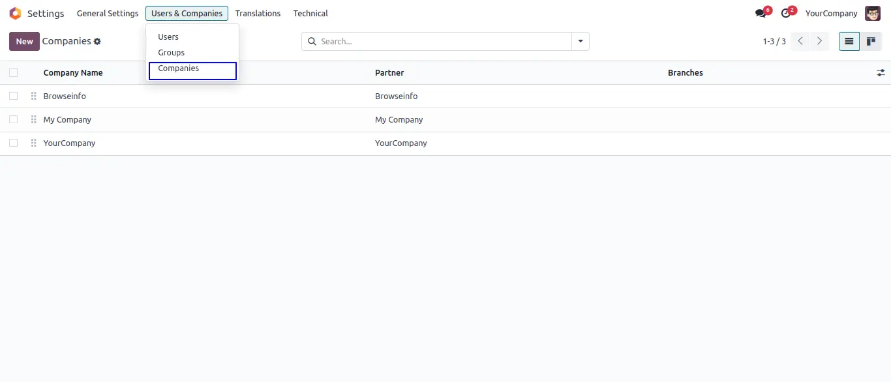
Task: Click the gear icon beside Companies
Action: coord(97,42)
